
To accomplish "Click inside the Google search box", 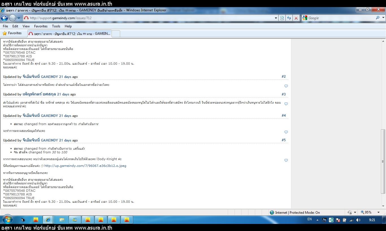I will (x=341, y=18).
